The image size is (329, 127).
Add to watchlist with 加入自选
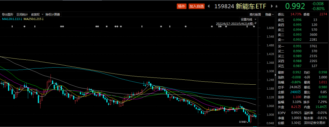(x=197, y=6)
